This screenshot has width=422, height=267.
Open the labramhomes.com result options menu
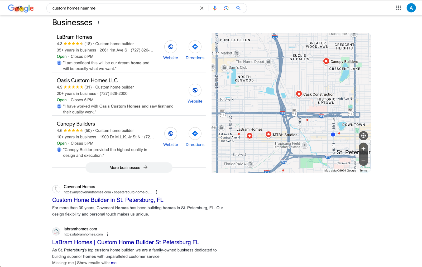pos(108,234)
